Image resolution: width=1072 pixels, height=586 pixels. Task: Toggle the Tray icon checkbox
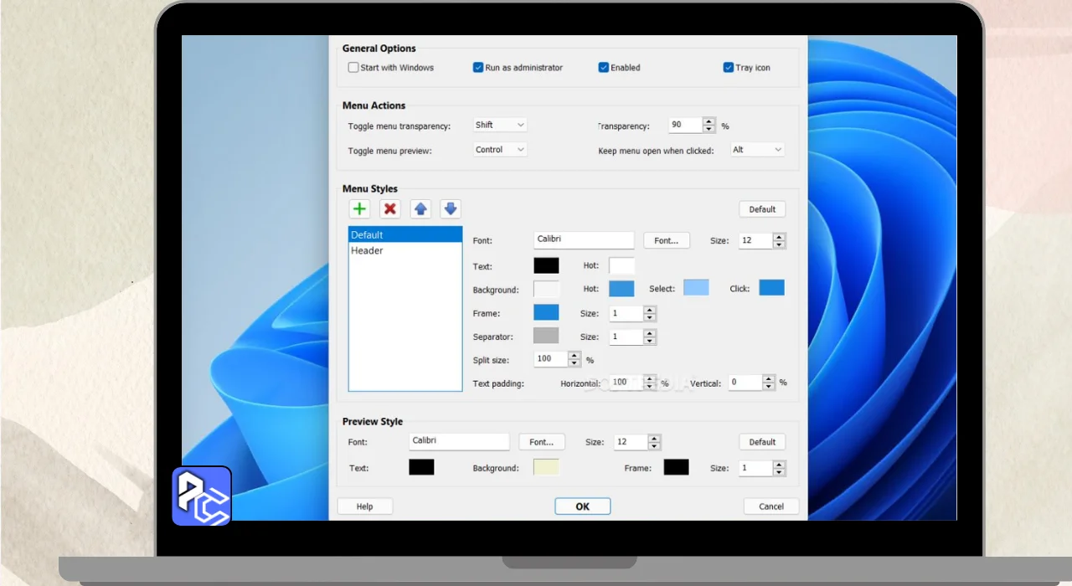729,68
